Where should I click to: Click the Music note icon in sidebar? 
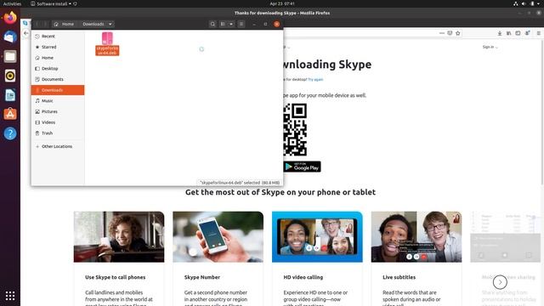point(37,100)
